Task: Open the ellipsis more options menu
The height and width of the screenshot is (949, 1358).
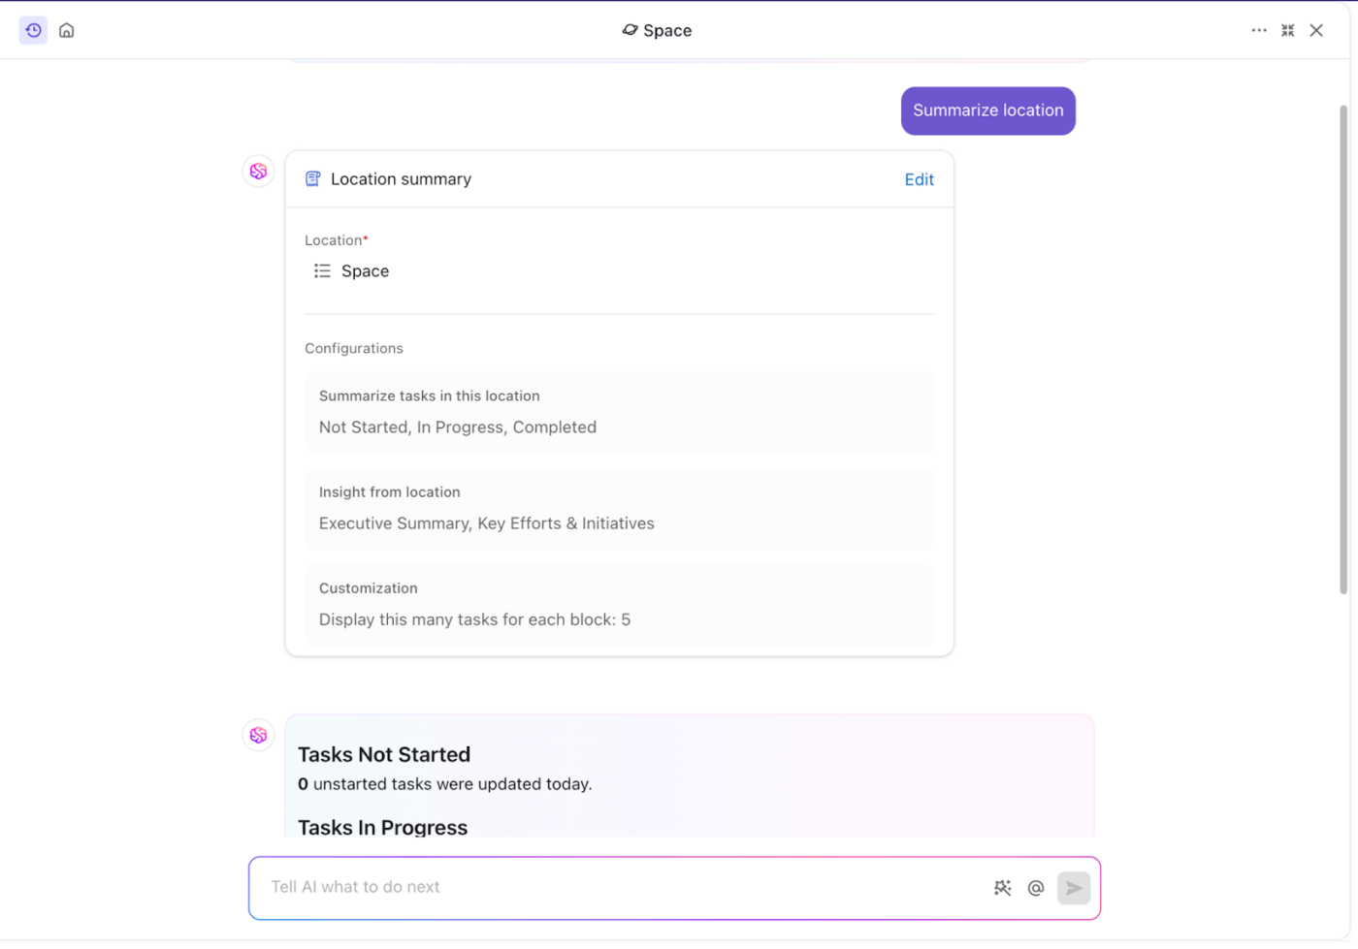Action: 1258,30
